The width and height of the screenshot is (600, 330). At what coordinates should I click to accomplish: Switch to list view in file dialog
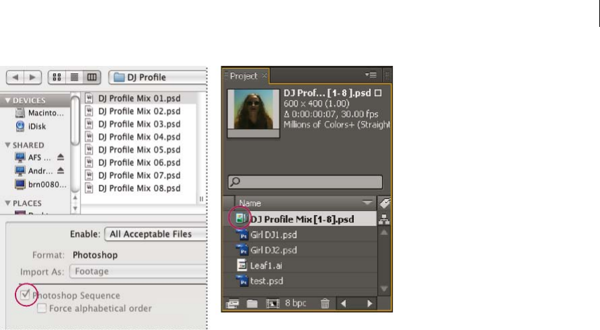(74, 77)
